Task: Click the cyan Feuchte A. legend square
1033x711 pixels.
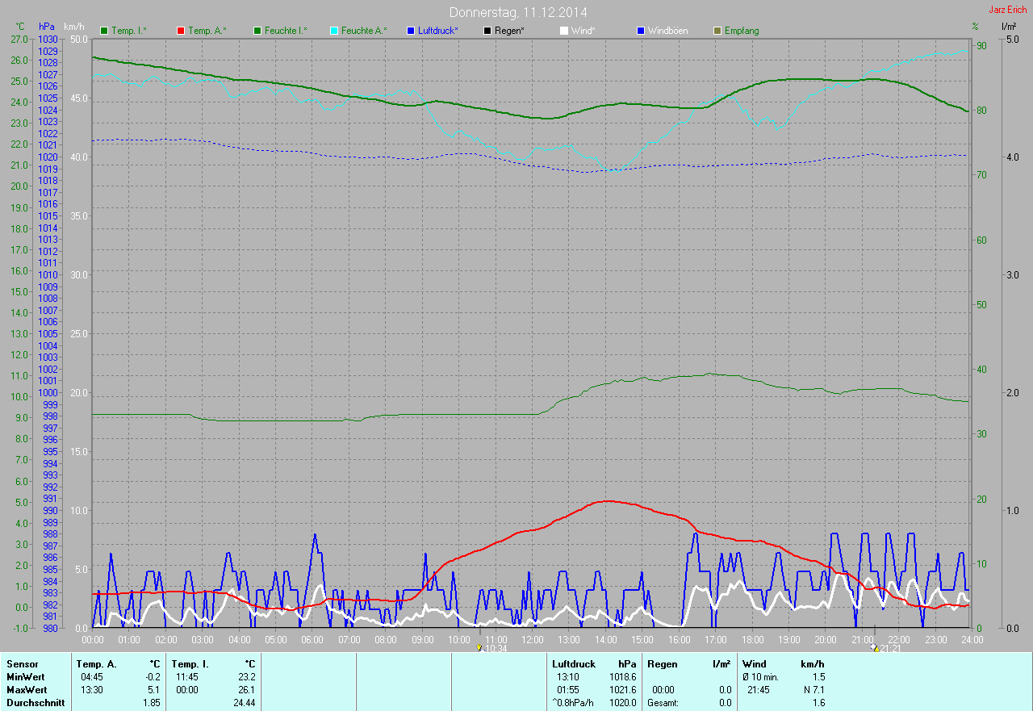Action: pos(334,31)
